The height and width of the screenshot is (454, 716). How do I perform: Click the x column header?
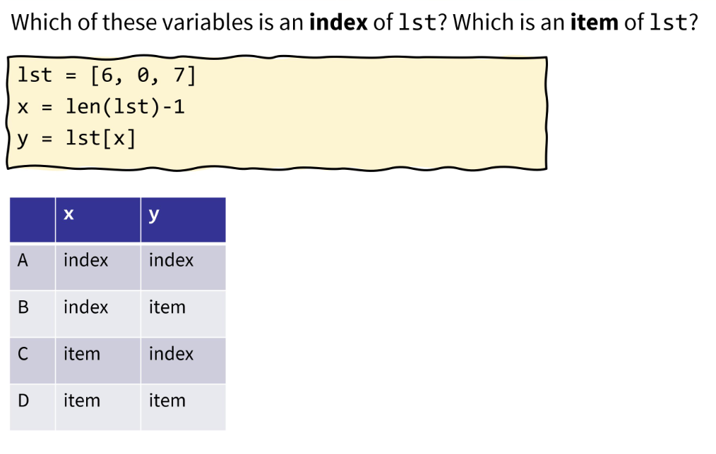click(x=68, y=216)
